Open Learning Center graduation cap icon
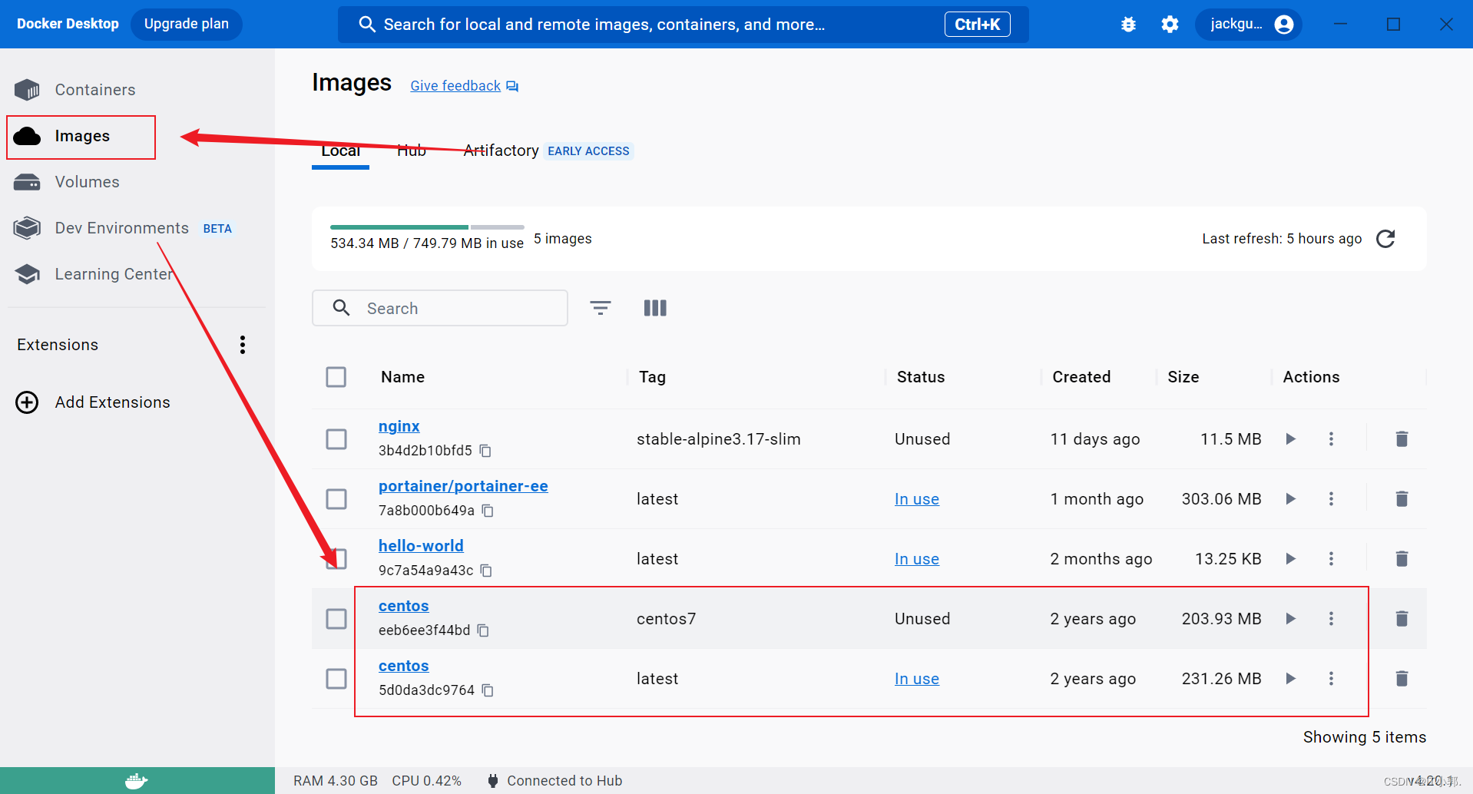Image resolution: width=1473 pixels, height=794 pixels. coord(27,274)
